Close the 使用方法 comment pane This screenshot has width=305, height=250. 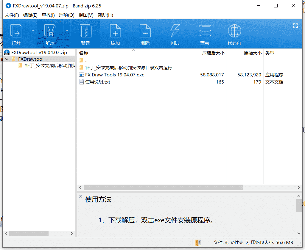80,196
